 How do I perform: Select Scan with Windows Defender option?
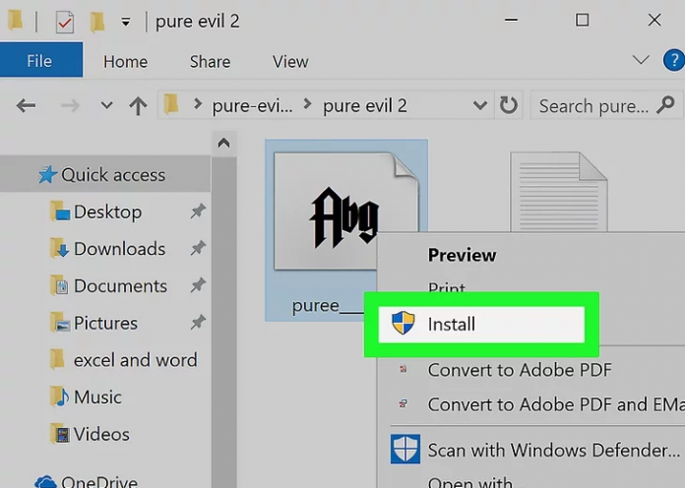click(x=552, y=451)
